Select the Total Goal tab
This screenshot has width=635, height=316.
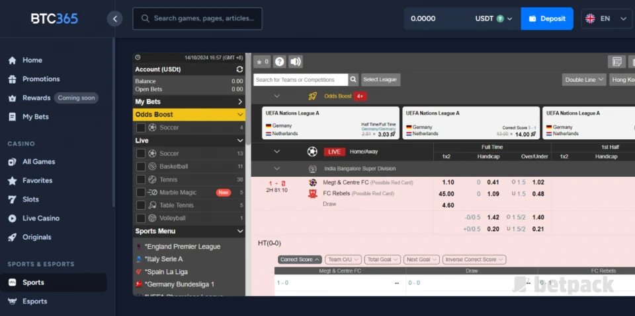tap(382, 260)
